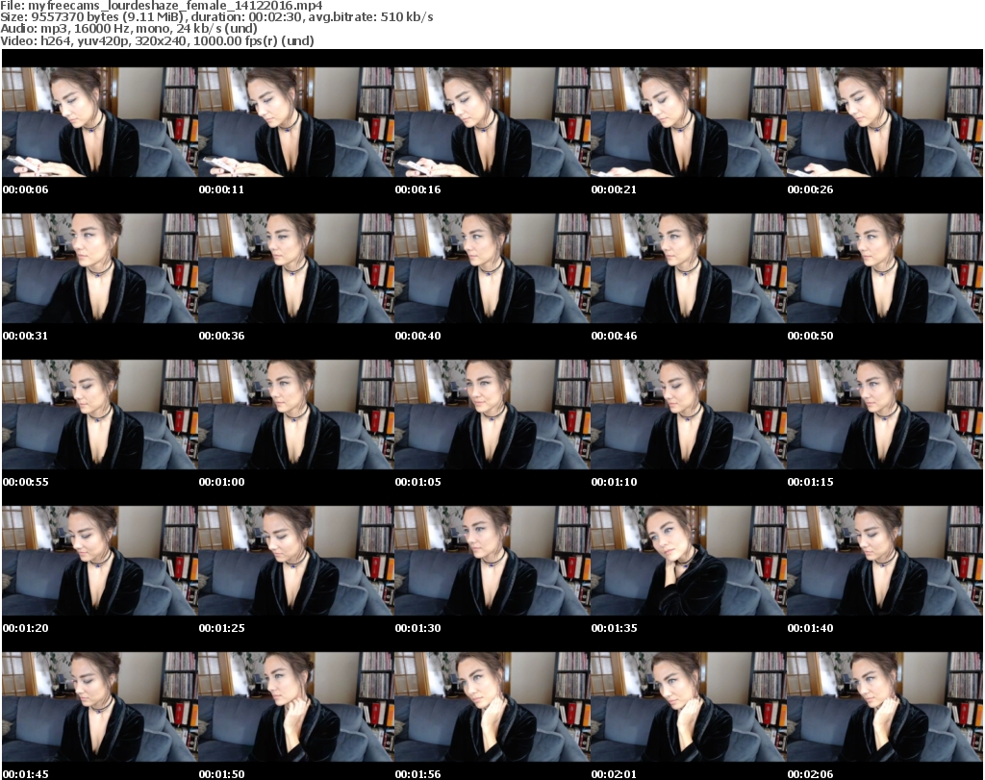Image resolution: width=985 pixels, height=780 pixels.
Task: Open the thumbnail at timestamp 00:00:50
Action: click(x=884, y=268)
